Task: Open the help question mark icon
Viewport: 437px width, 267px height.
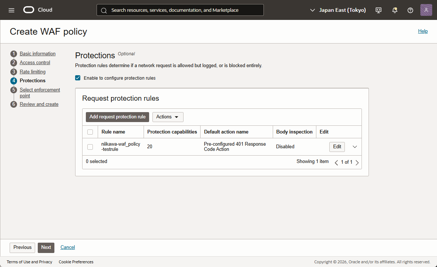Action: (x=410, y=10)
